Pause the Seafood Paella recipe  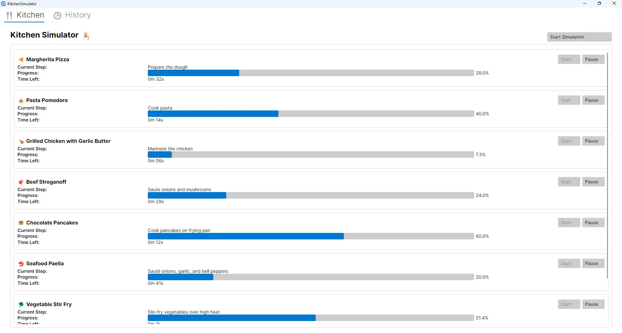(593, 264)
